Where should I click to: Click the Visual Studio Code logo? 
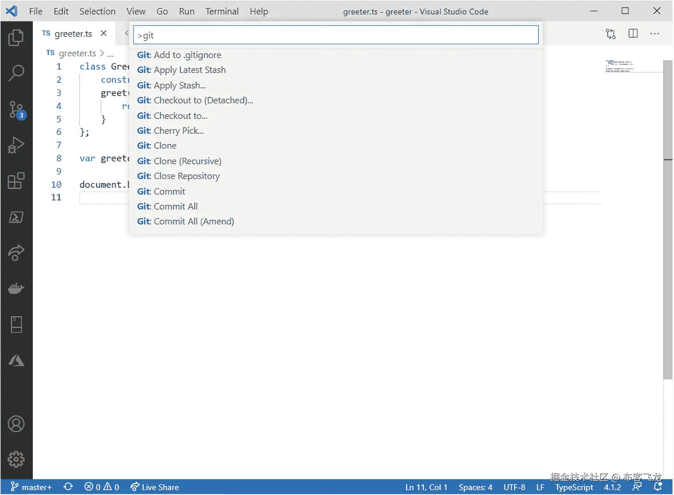[12, 11]
